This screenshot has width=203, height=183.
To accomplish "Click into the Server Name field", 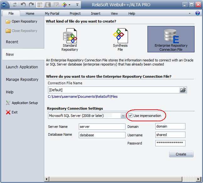I will pyautogui.click(x=102, y=127).
